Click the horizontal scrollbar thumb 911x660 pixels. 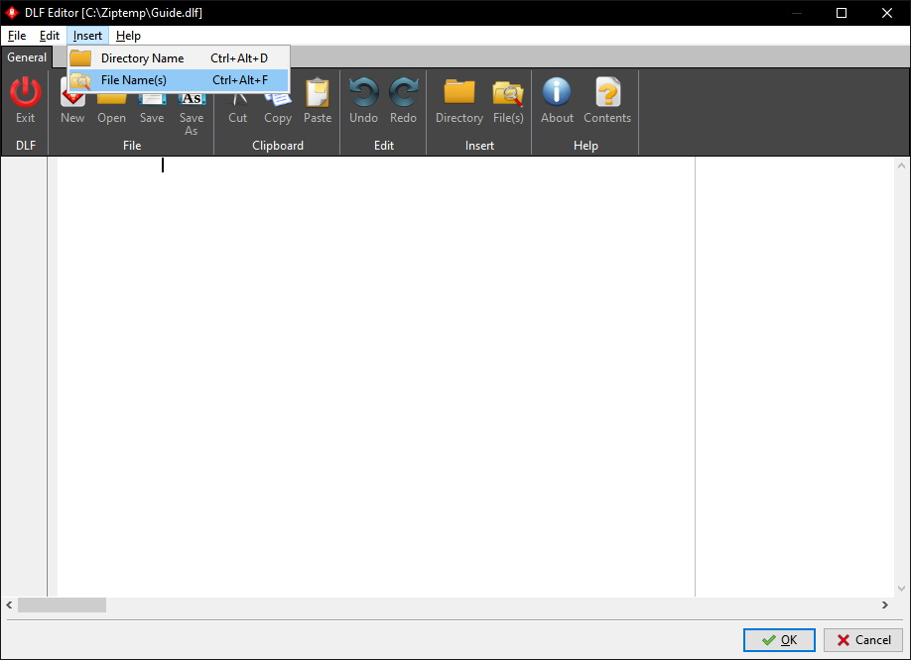62,605
